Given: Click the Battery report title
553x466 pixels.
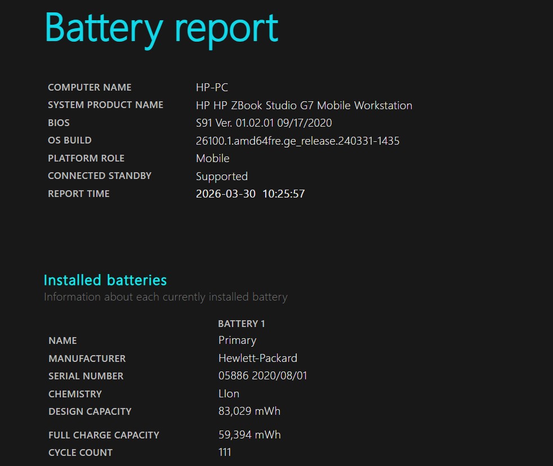Looking at the screenshot, I should tap(162, 28).
